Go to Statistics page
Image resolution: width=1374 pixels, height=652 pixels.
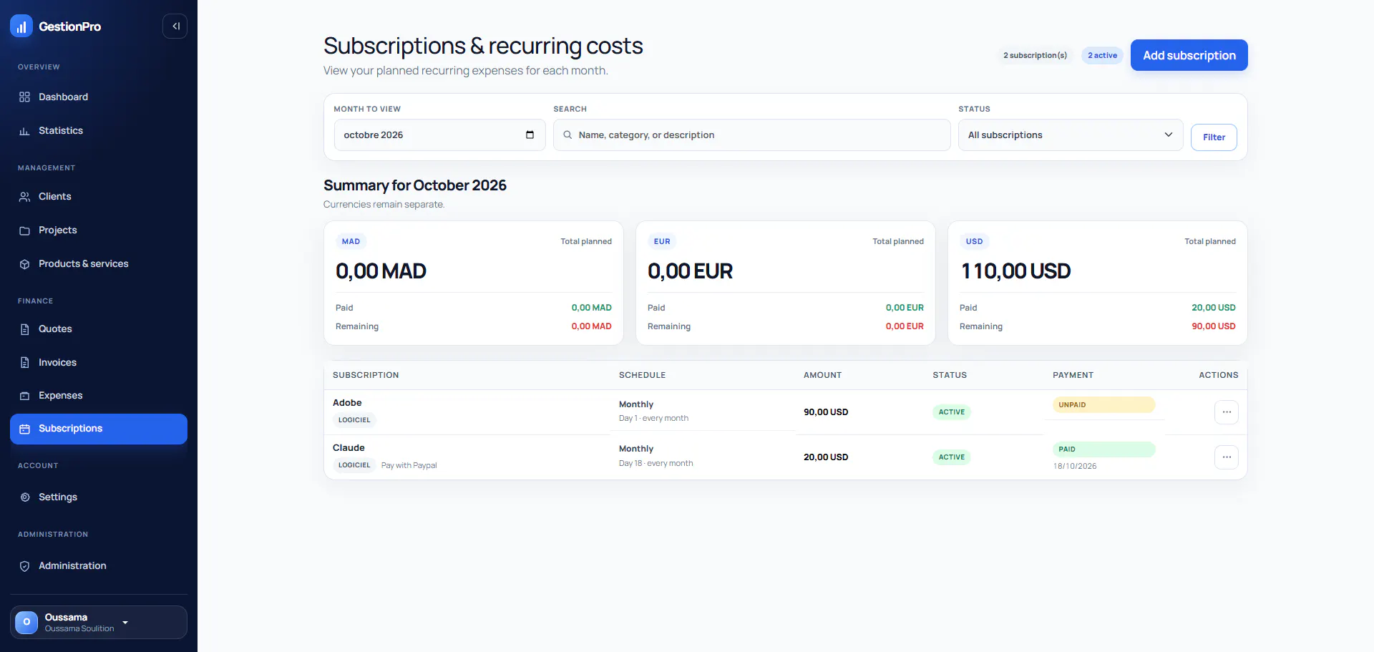click(99, 131)
